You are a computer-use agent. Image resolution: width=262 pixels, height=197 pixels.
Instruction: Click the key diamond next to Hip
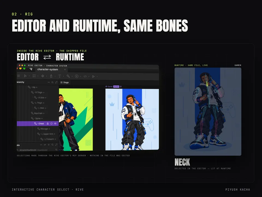[37, 87]
